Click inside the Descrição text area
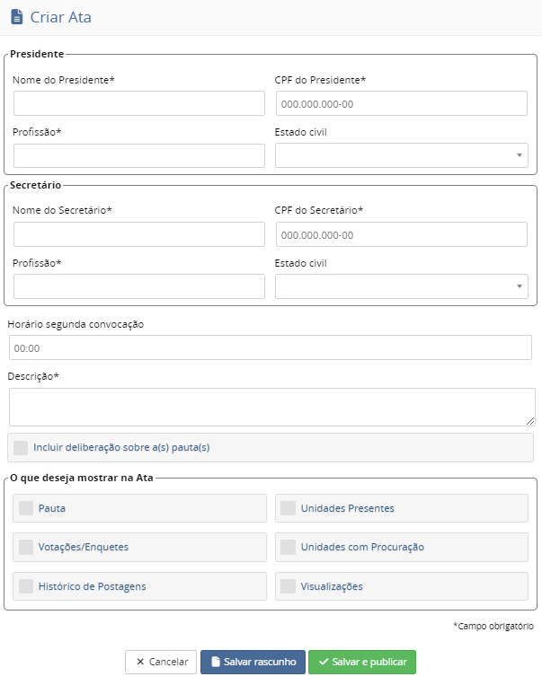Screen dimensions: 542x694 tap(271, 407)
